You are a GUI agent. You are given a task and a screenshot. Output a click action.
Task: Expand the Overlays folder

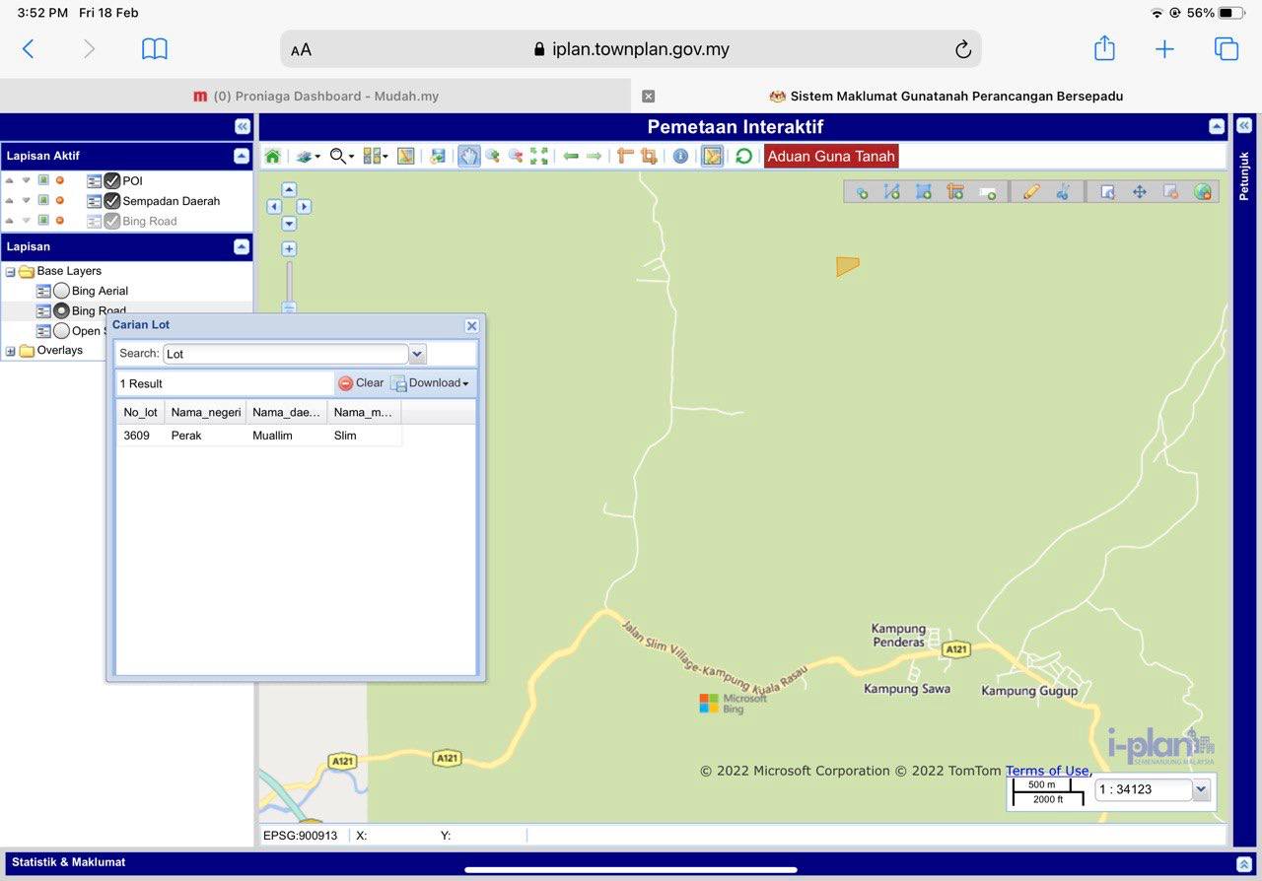(11, 351)
